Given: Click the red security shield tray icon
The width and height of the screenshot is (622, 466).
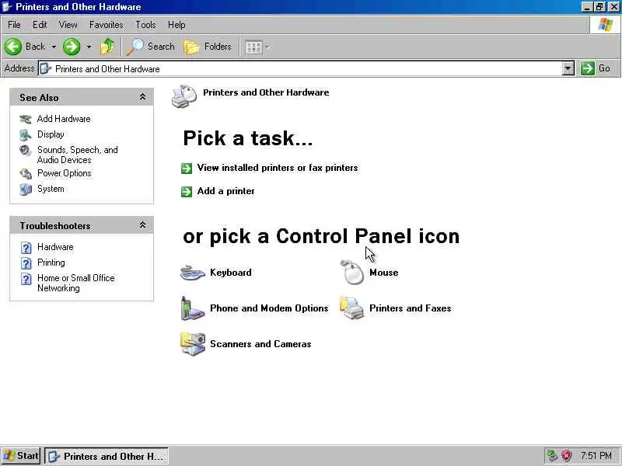Looking at the screenshot, I should (567, 456).
